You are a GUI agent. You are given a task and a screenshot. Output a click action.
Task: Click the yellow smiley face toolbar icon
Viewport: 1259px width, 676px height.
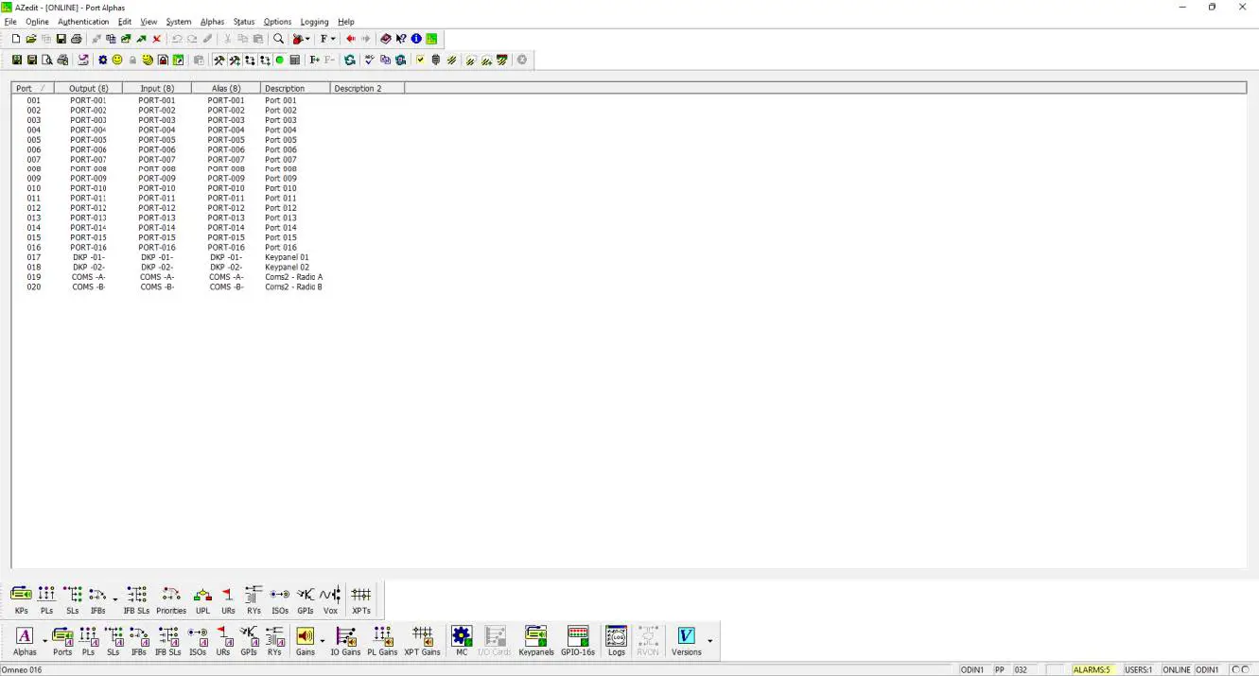point(117,60)
